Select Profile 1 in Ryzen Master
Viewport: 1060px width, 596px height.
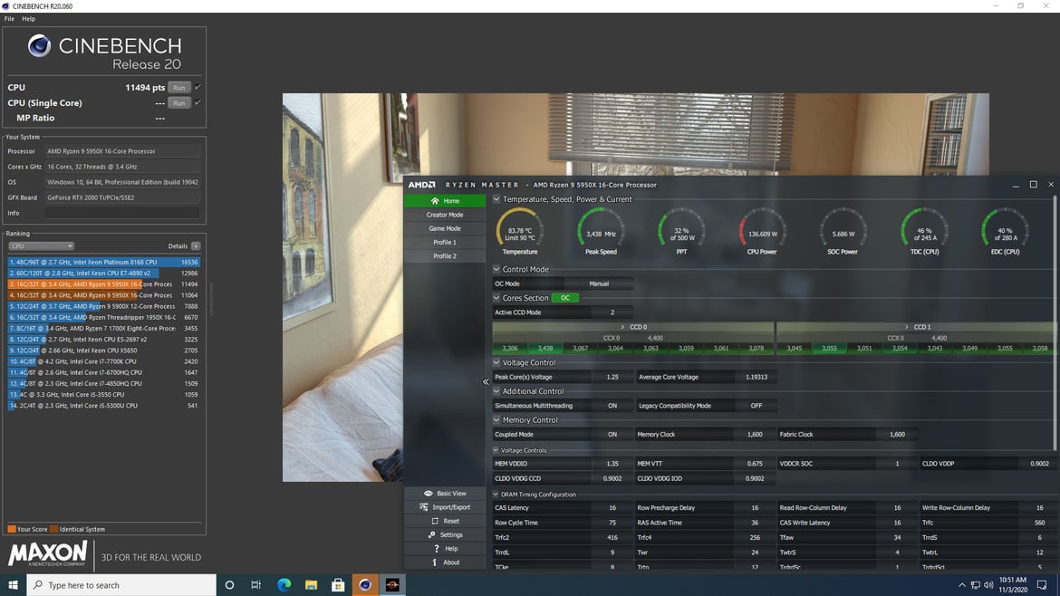(x=445, y=242)
